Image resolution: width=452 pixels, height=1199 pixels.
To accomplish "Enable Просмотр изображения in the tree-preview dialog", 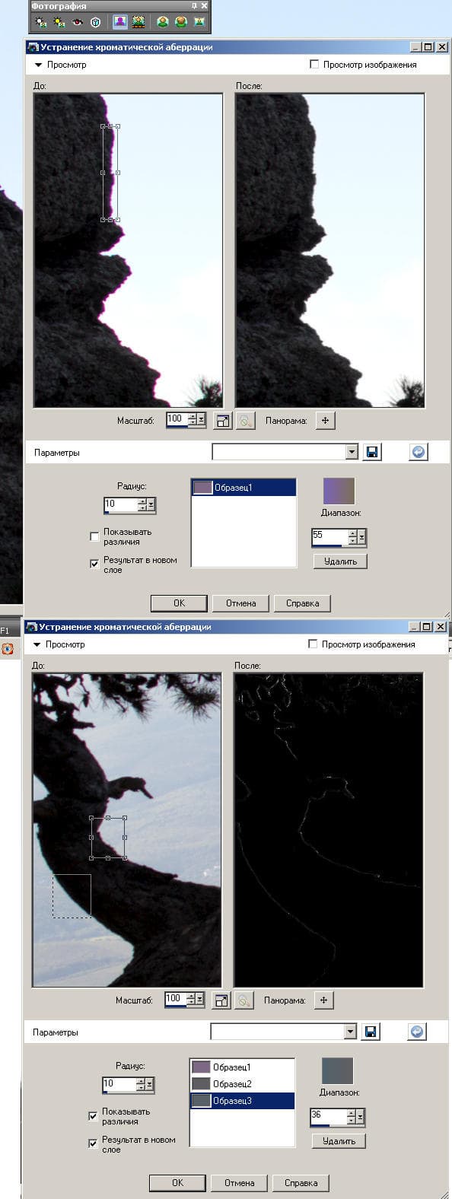I will coord(313,644).
